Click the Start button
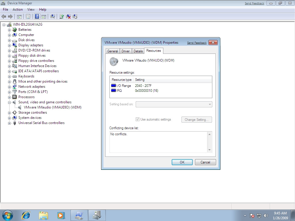Viewport: 295px width, 221px height. pyautogui.click(x=7, y=215)
